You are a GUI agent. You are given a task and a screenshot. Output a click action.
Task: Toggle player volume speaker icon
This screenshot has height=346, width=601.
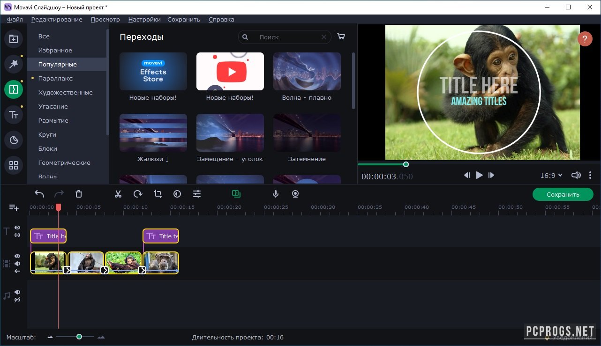coord(576,175)
